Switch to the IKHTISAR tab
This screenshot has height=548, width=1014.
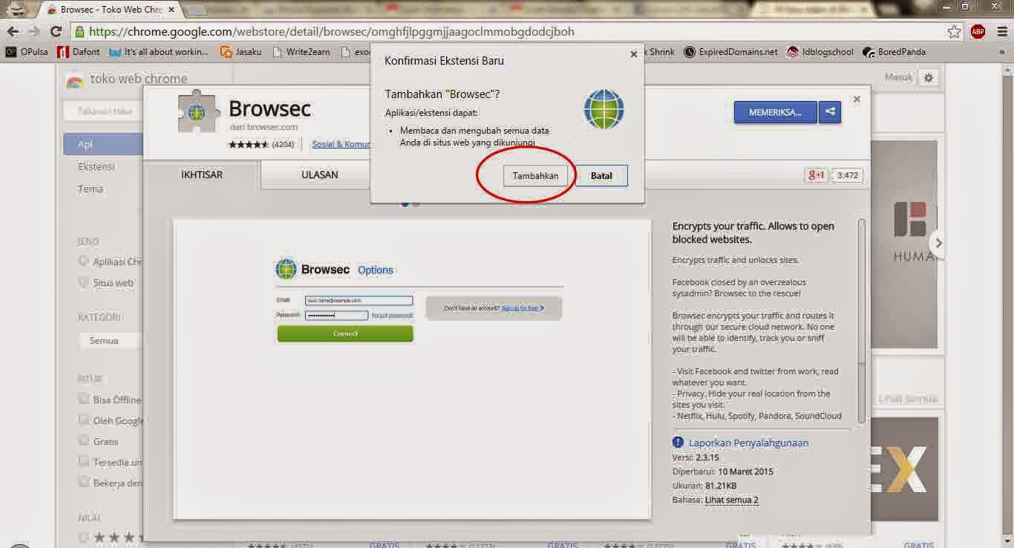pyautogui.click(x=202, y=174)
